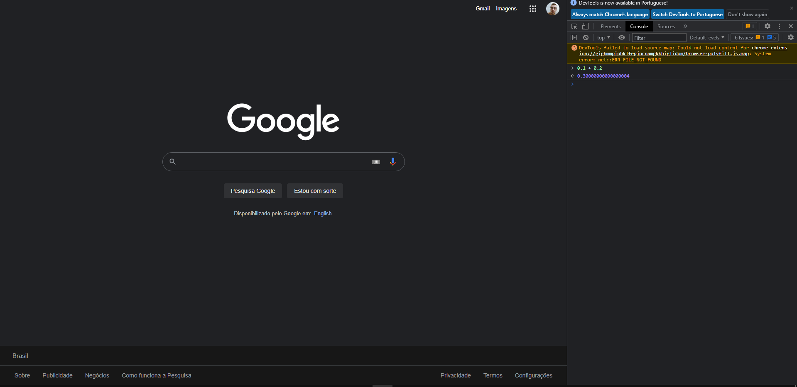Screen dimensions: 797x387
Task: Click Switch DevTools to Portuguese
Action: point(687,14)
